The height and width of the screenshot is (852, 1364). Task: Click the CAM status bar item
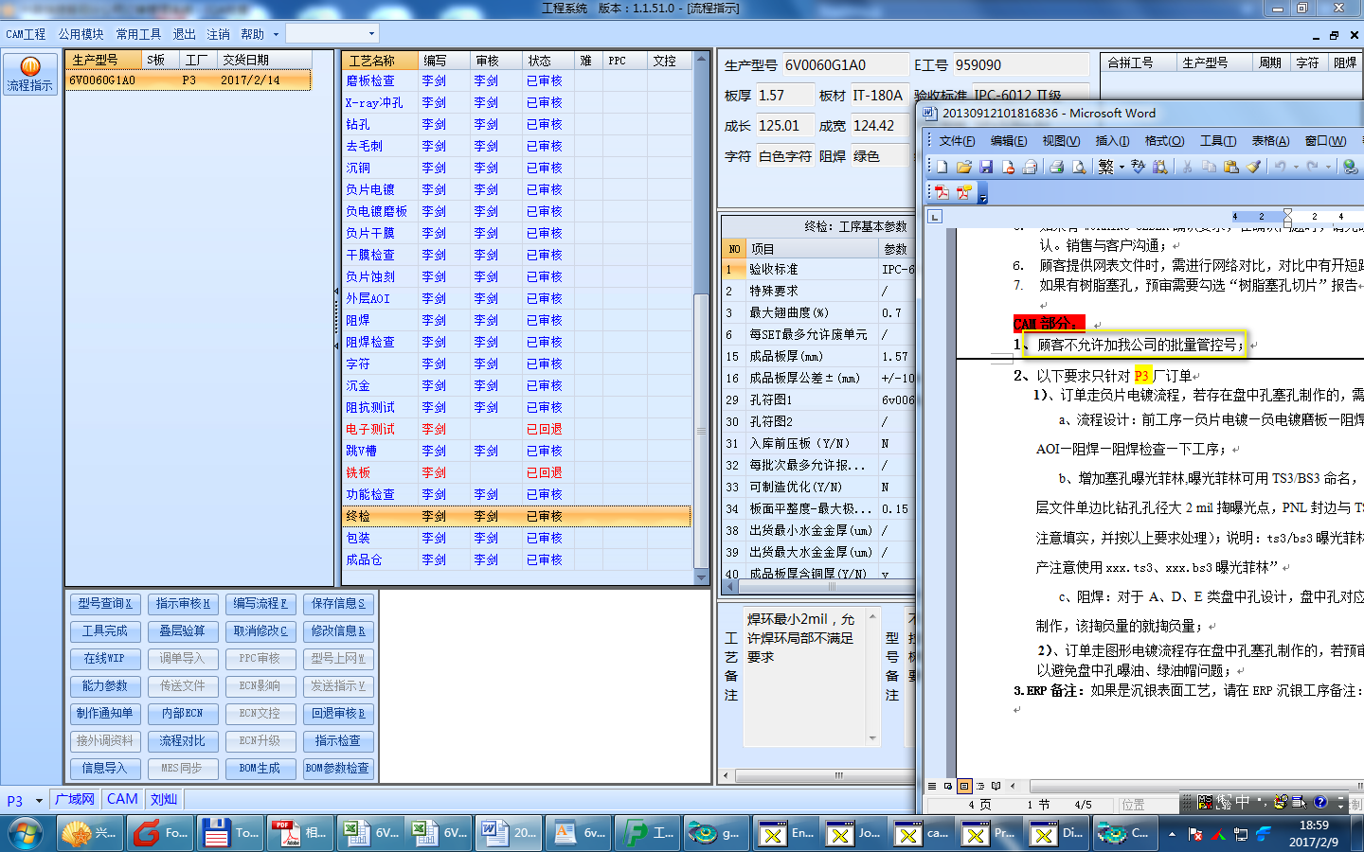pyautogui.click(x=122, y=799)
